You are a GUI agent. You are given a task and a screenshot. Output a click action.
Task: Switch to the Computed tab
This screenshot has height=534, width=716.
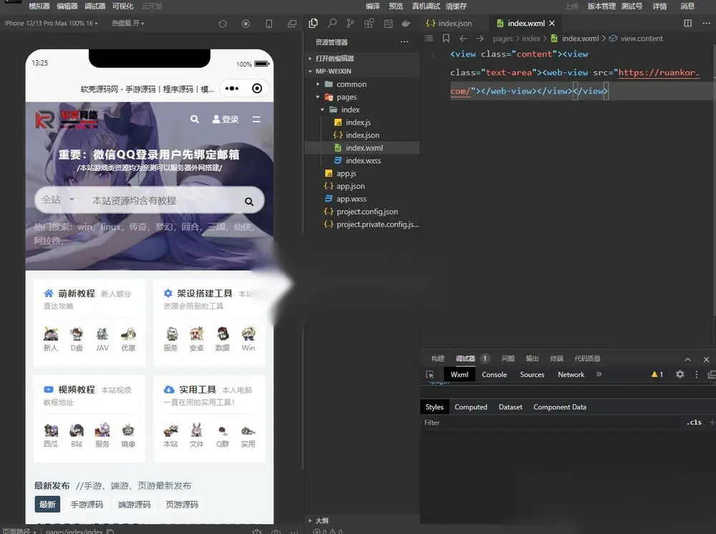[471, 407]
